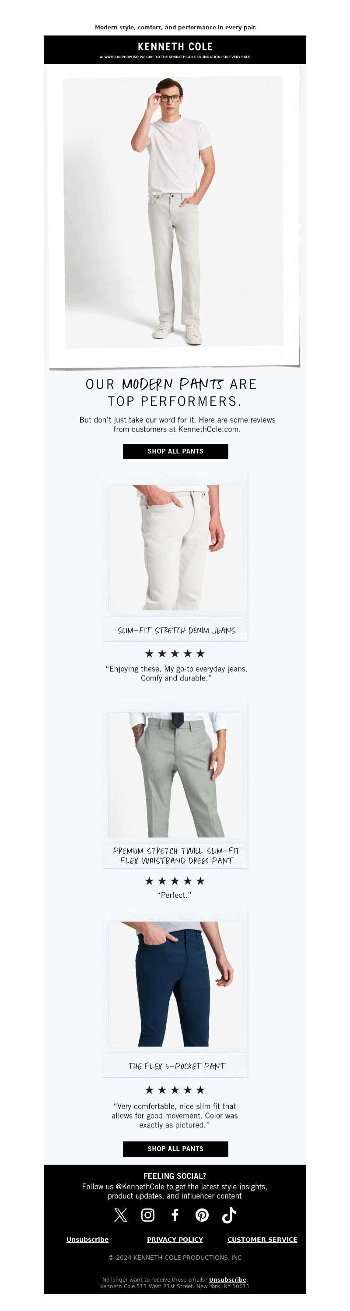350x1311 pixels.
Task: Click the bottom Shop All Pants button
Action: coord(175,1148)
